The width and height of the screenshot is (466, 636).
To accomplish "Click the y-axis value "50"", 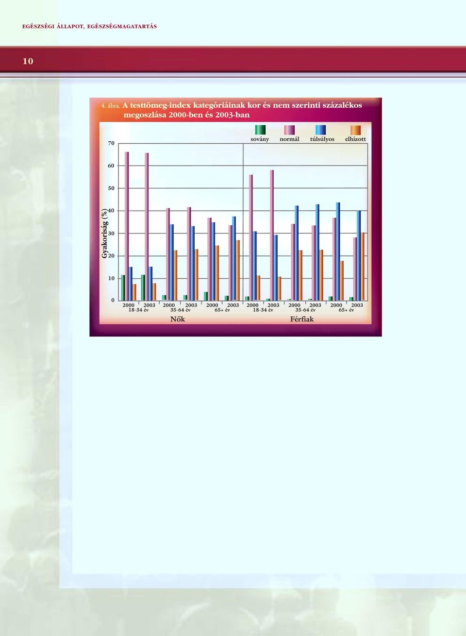I will point(111,188).
